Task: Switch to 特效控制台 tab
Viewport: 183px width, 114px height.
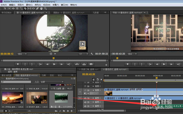Action: 7,12
